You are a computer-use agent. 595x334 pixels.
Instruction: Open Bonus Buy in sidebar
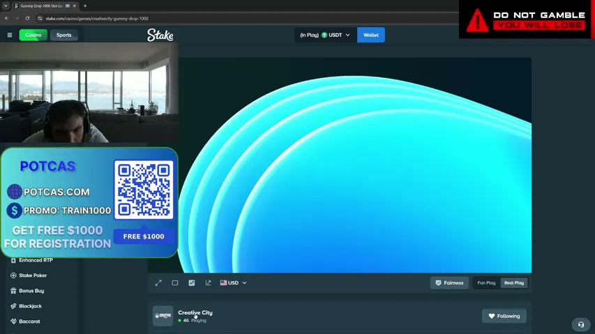31,291
